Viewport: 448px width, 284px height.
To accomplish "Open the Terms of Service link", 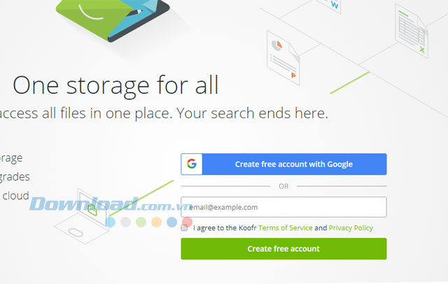I will tap(285, 228).
